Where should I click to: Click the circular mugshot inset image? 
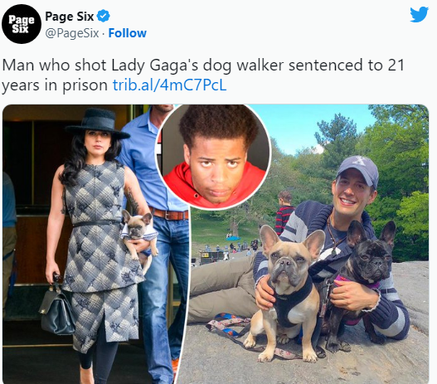point(213,157)
